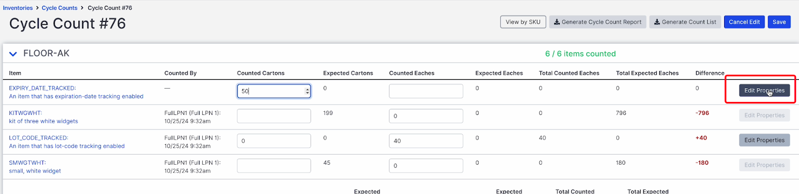Open the EXPIRY_DATE_TRACKED item link
Image resolution: width=799 pixels, height=194 pixels.
pyautogui.click(x=42, y=88)
